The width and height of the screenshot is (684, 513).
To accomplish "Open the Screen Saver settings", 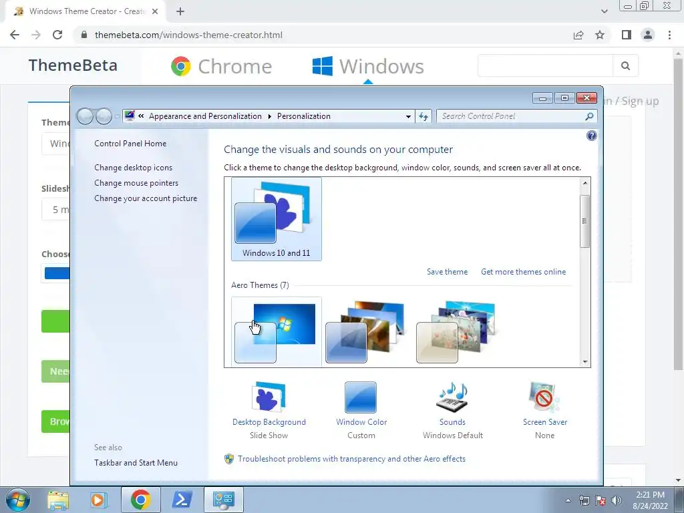I will coord(545,411).
